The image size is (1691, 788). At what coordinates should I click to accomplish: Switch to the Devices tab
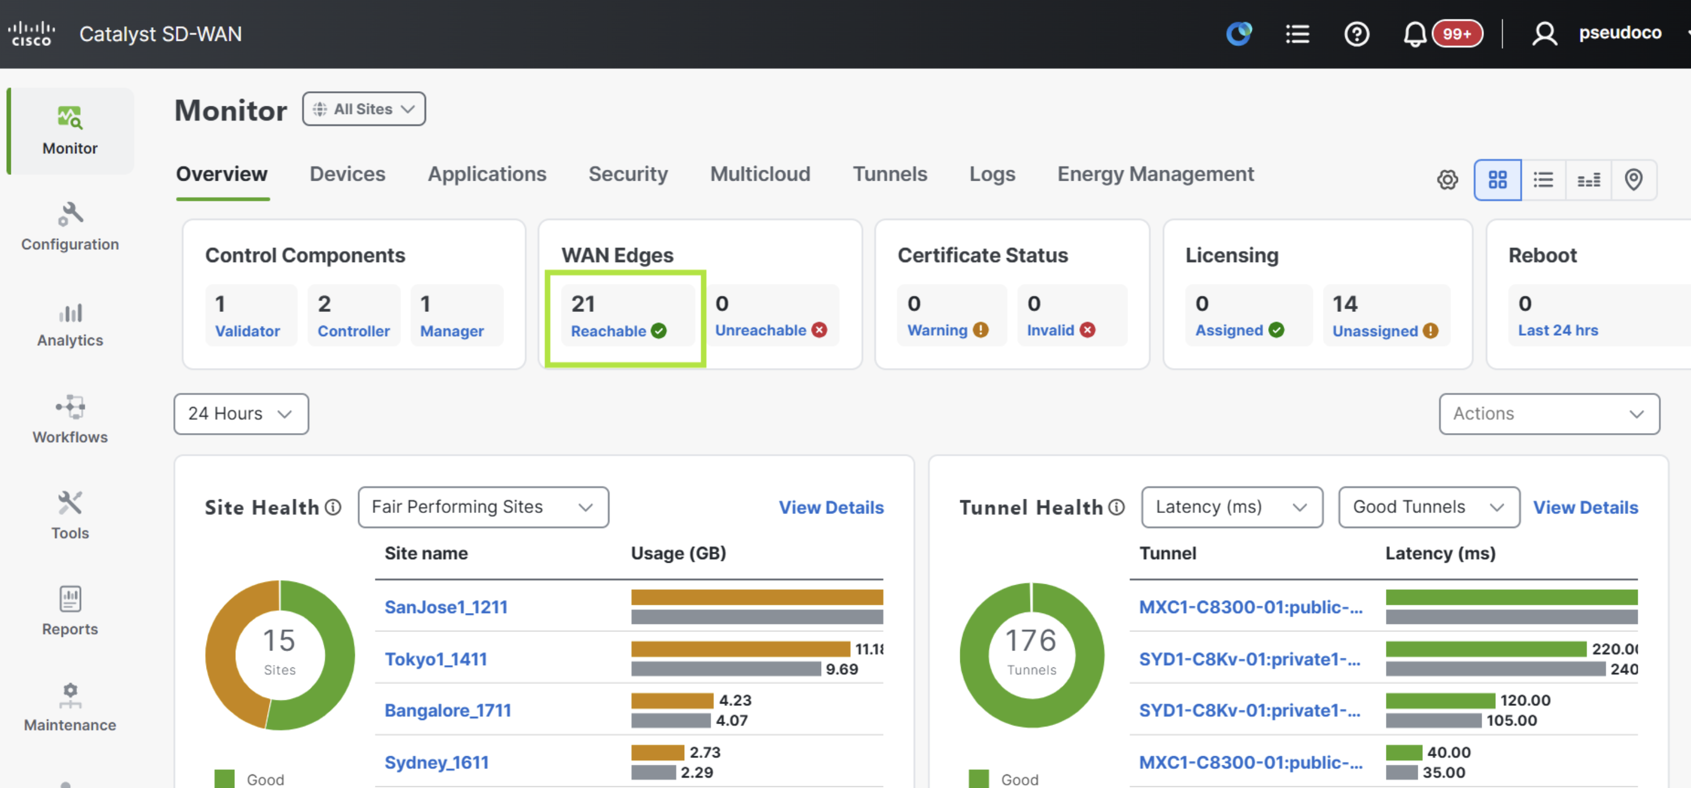point(347,174)
